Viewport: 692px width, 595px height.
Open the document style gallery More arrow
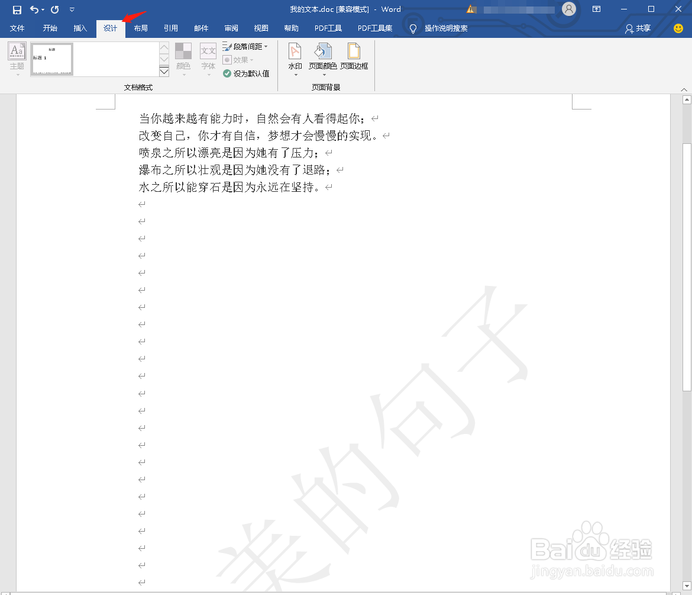click(x=164, y=71)
